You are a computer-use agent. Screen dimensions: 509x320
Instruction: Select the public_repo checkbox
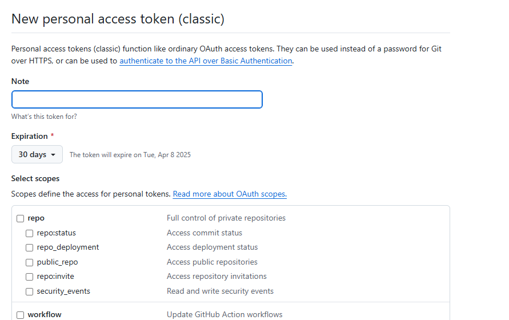(x=30, y=262)
